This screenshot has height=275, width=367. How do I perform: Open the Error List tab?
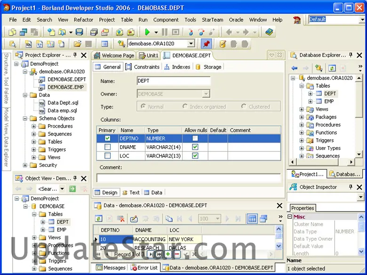pyautogui.click(x=144, y=267)
